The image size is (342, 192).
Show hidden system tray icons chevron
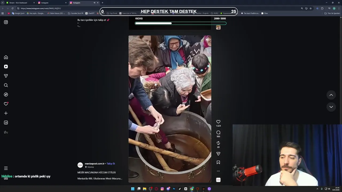pyautogui.click(x=317, y=189)
